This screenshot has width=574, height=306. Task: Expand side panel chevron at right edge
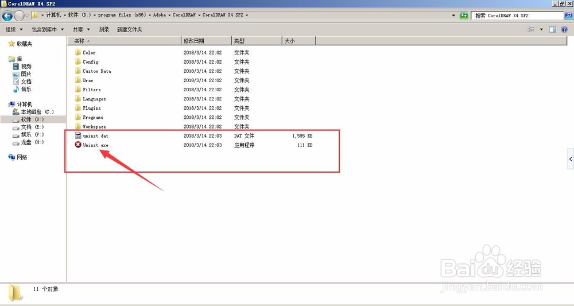tap(571, 159)
